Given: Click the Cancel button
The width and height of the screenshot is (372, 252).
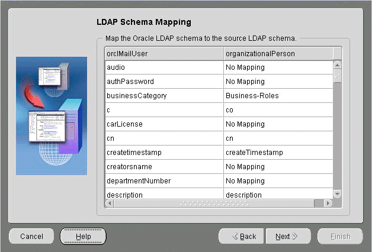Looking at the screenshot, I should click(x=31, y=236).
